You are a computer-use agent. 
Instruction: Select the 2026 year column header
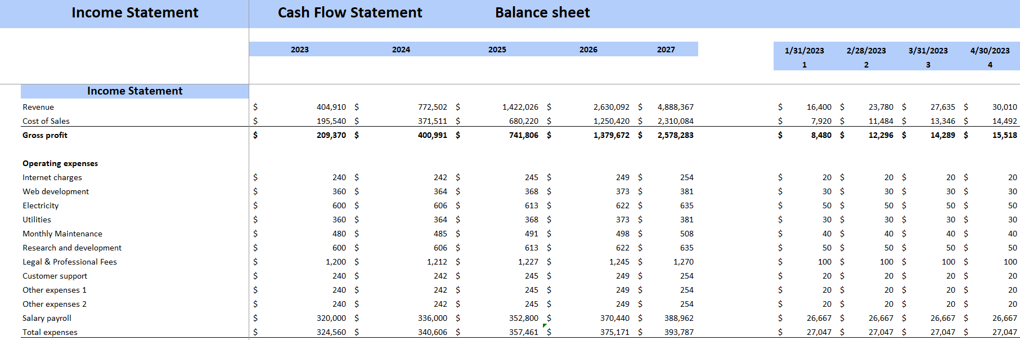588,50
